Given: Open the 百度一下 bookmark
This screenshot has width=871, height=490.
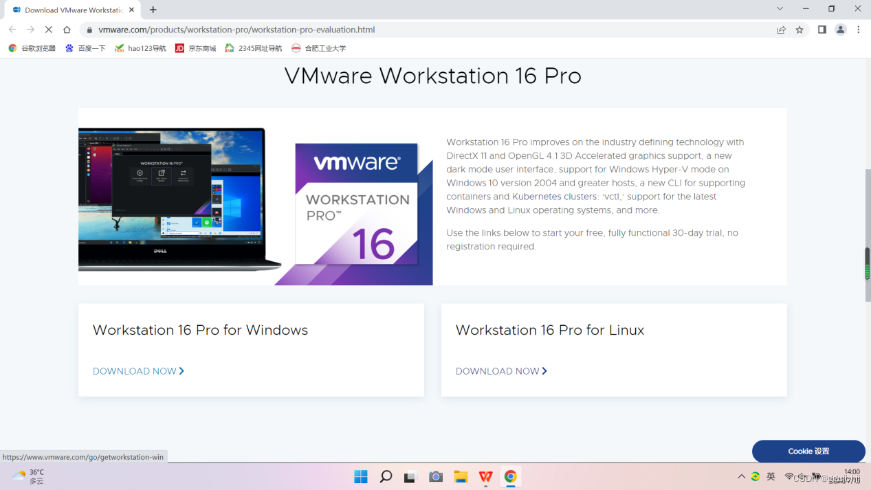Looking at the screenshot, I should click(85, 48).
